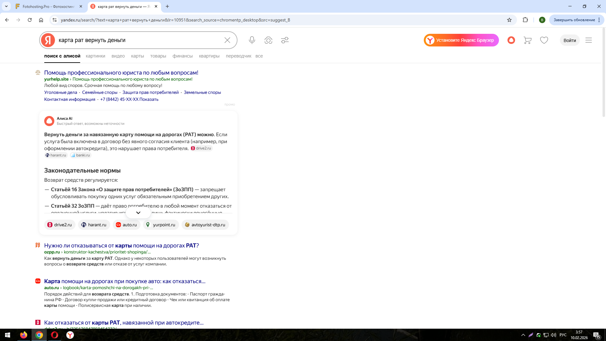Switch to the квартиры tab
The height and width of the screenshot is (341, 606).
point(209,56)
